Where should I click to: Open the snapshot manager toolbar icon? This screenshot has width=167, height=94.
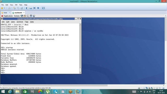[22, 8]
